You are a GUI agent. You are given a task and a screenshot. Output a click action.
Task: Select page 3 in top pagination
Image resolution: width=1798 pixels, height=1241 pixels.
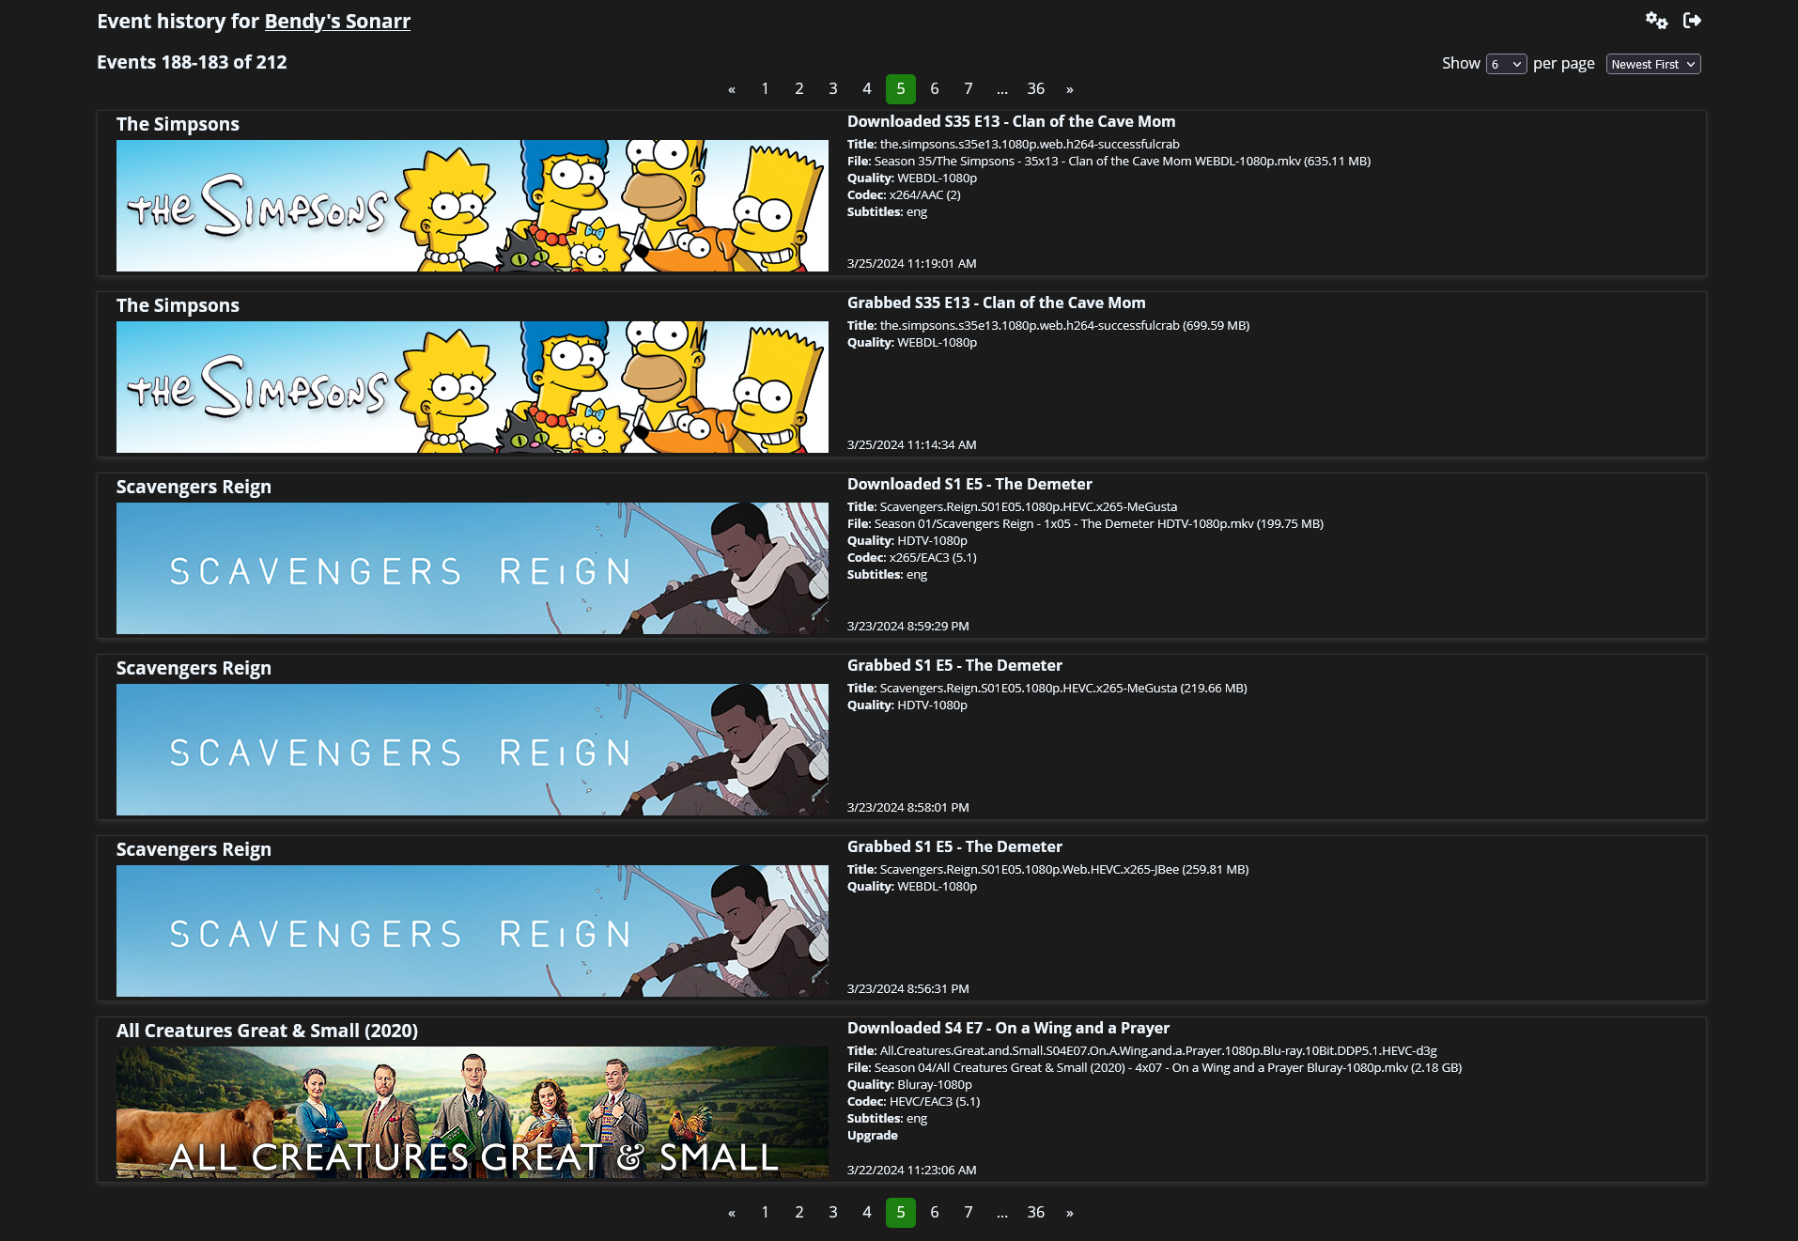click(x=832, y=89)
